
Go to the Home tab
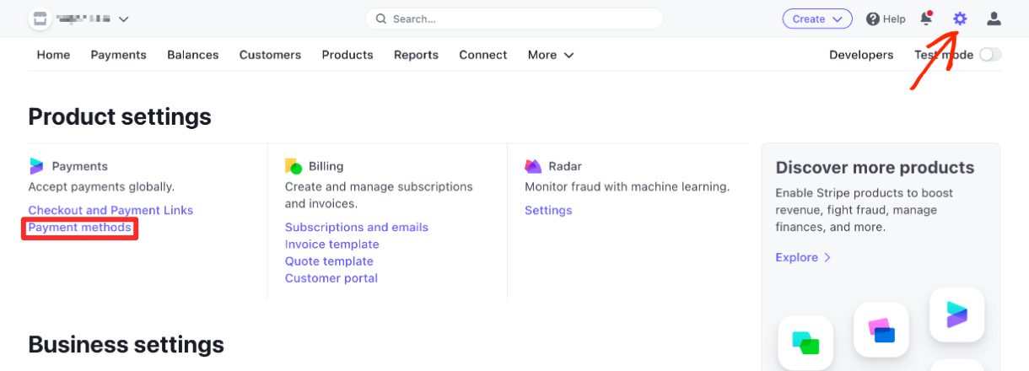tap(53, 55)
